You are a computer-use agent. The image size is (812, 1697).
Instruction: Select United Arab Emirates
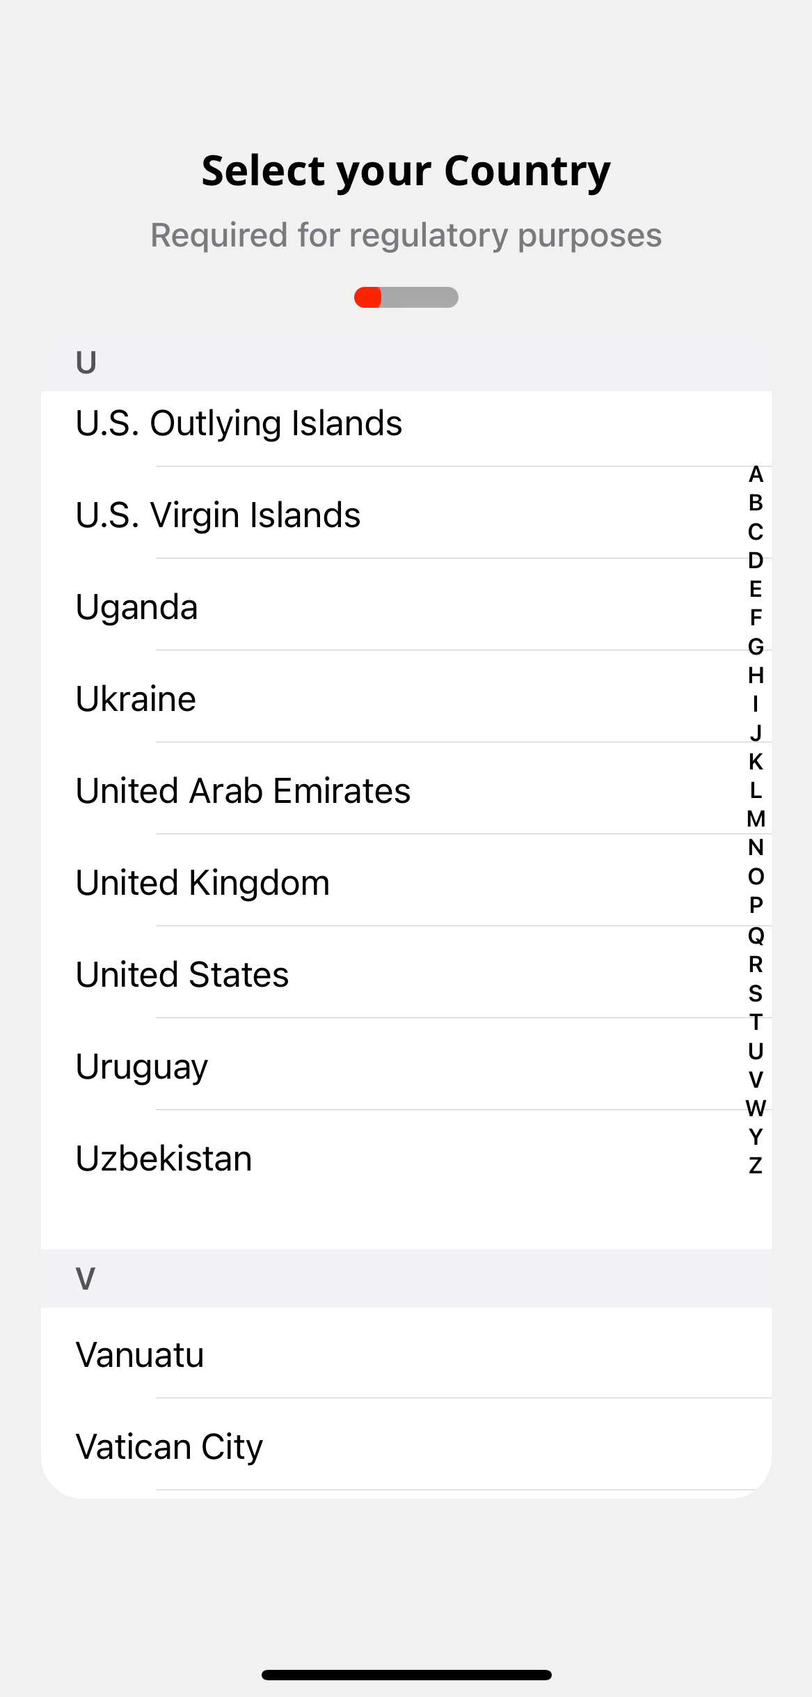243,790
